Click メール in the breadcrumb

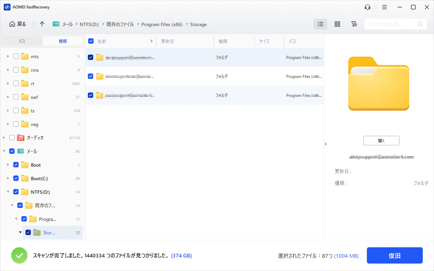coord(67,24)
